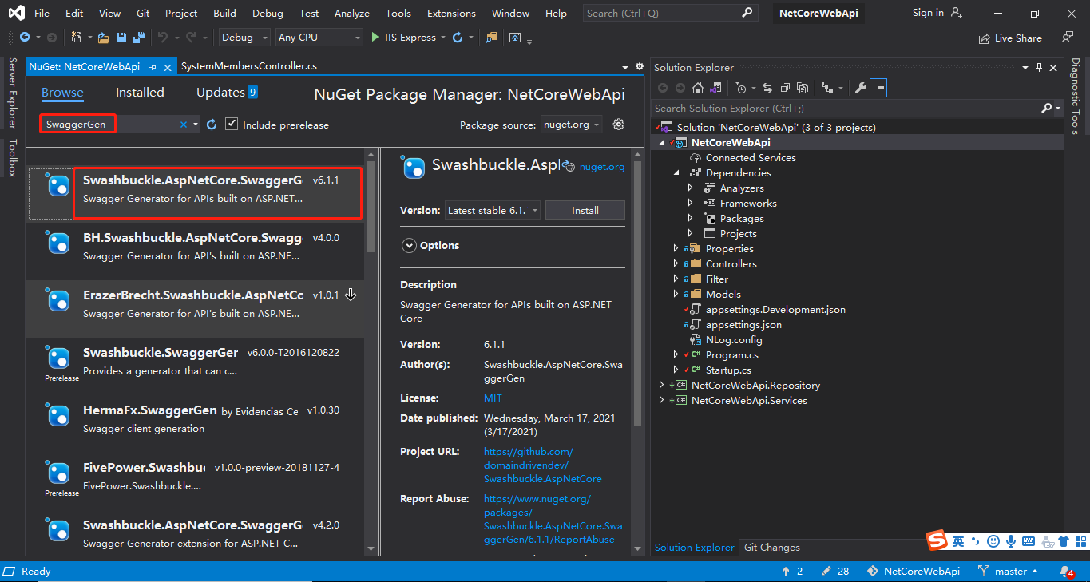
Task: Click the Pending Changes Filter clock icon
Action: [x=741, y=88]
